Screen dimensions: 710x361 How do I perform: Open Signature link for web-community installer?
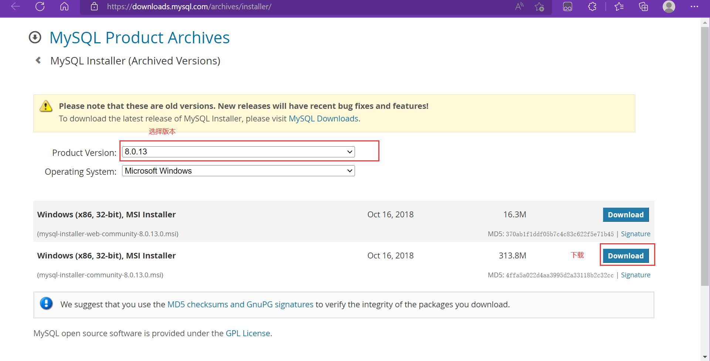(636, 234)
